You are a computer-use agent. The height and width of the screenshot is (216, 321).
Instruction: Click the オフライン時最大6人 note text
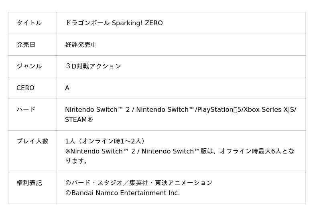pos(252,151)
